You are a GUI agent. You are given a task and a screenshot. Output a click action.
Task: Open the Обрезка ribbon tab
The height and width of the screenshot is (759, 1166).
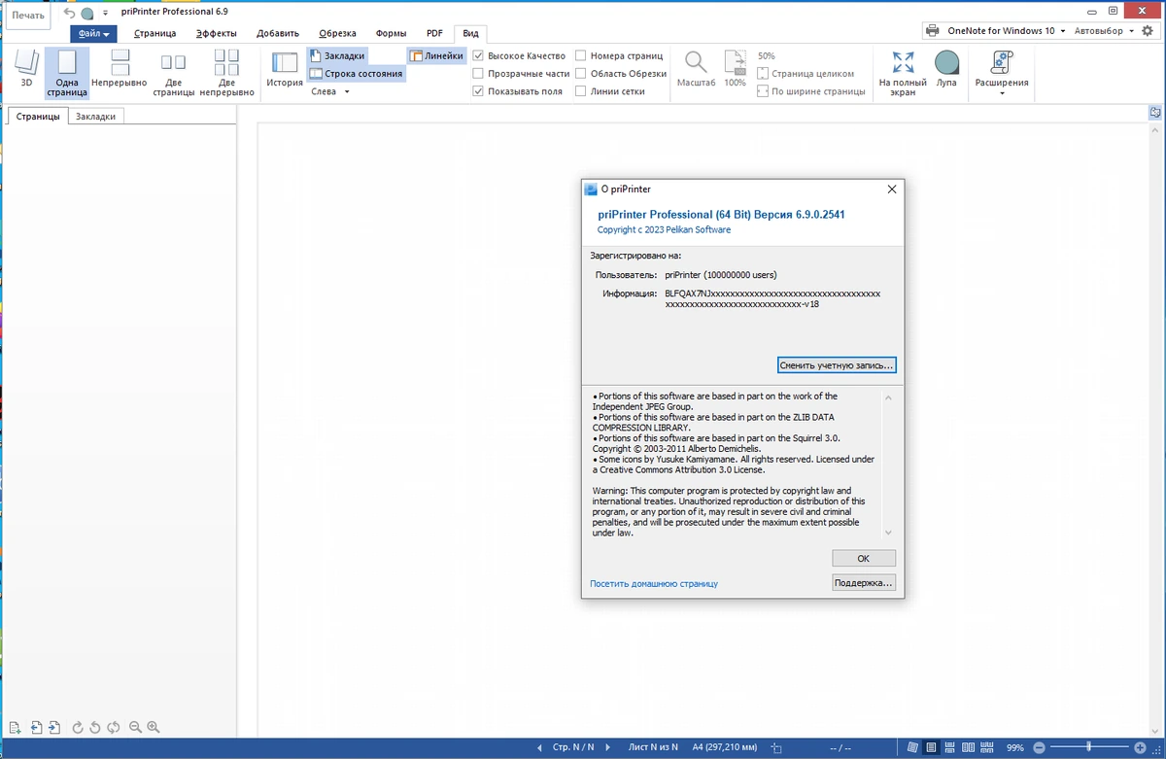(x=337, y=33)
